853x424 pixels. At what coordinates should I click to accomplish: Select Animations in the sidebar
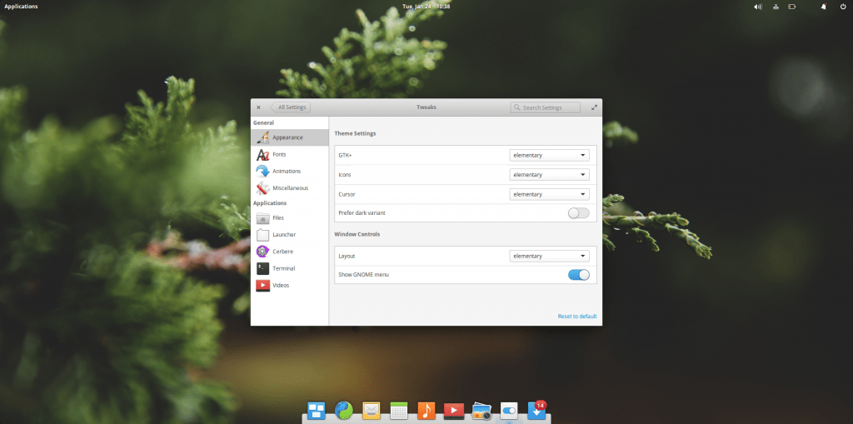click(286, 171)
